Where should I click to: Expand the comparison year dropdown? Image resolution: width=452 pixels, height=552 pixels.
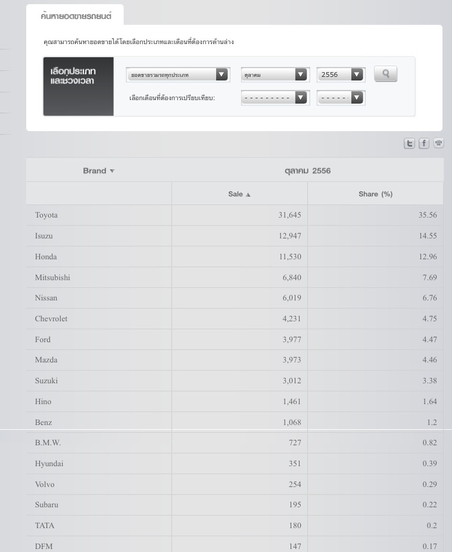click(357, 97)
